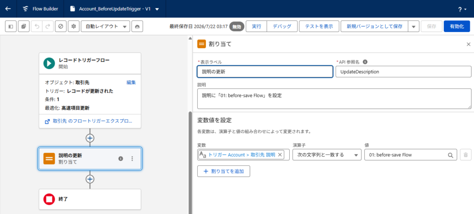Click the 変数 field トリガー Account pill
The height and width of the screenshot is (214, 474).
pos(241,155)
